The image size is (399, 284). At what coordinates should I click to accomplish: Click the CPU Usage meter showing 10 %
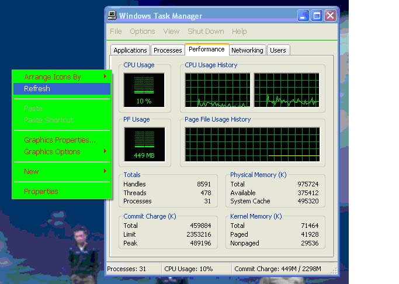point(144,90)
